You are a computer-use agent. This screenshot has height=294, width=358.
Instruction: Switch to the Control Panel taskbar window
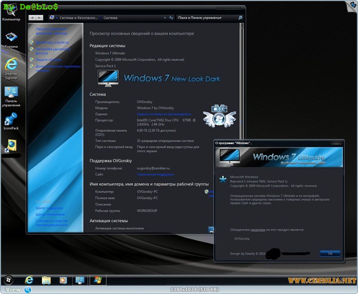80,280
